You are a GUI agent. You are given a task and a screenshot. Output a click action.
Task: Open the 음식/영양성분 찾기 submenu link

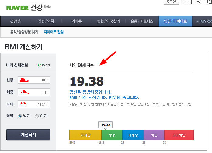pyautogui.click(x=24, y=32)
